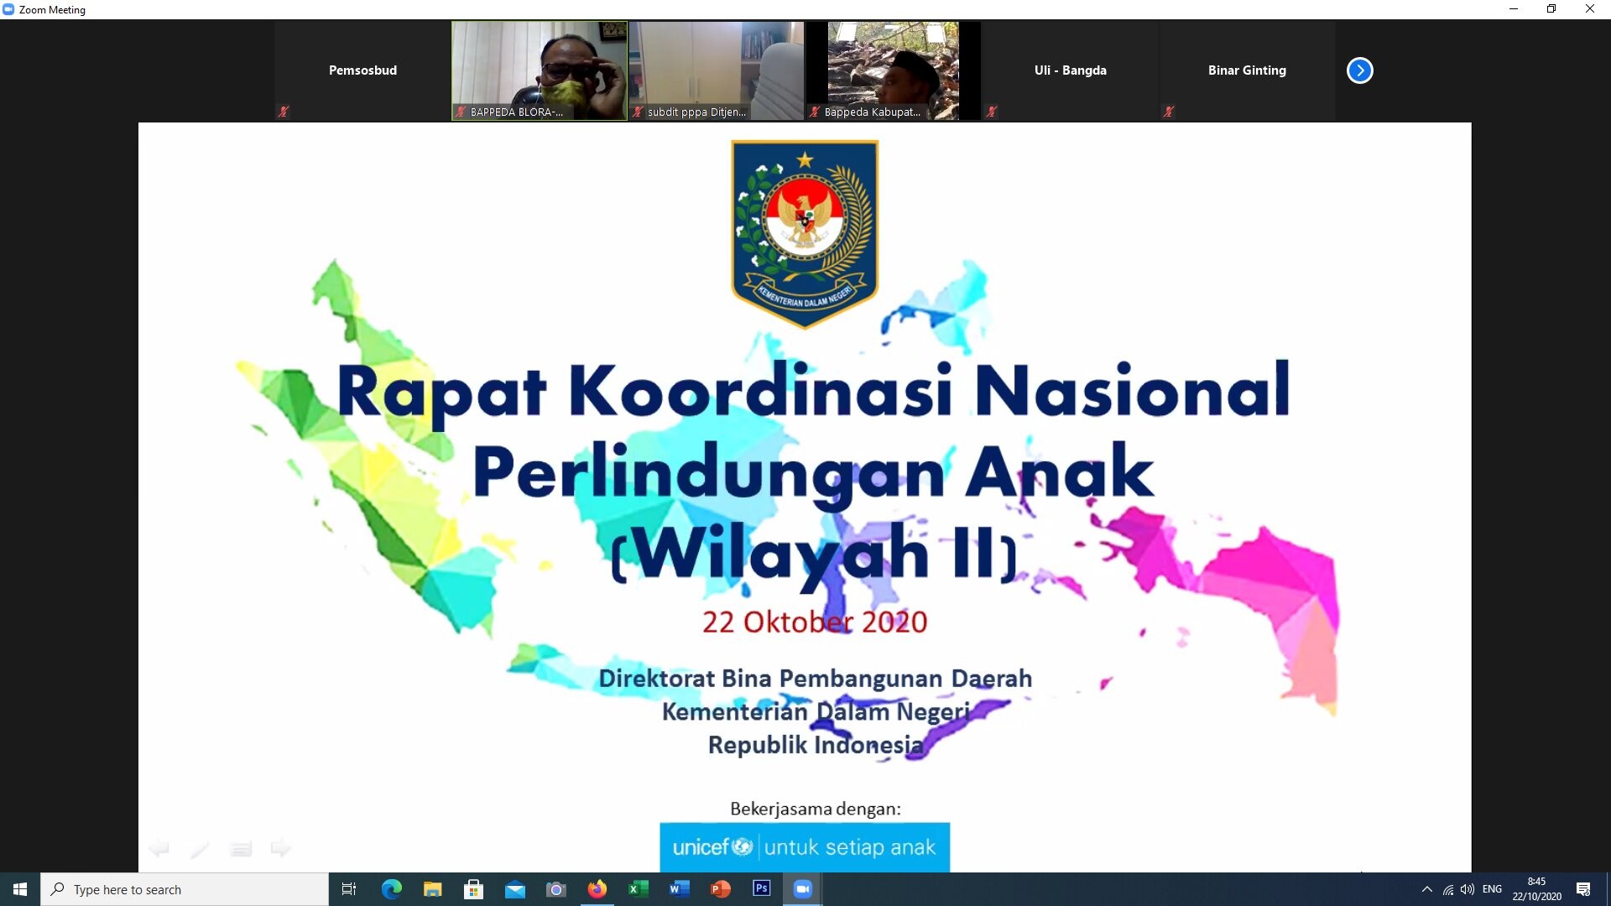Click muted microphone icon on subdit pppa tile
The image size is (1611, 906).
638,112
